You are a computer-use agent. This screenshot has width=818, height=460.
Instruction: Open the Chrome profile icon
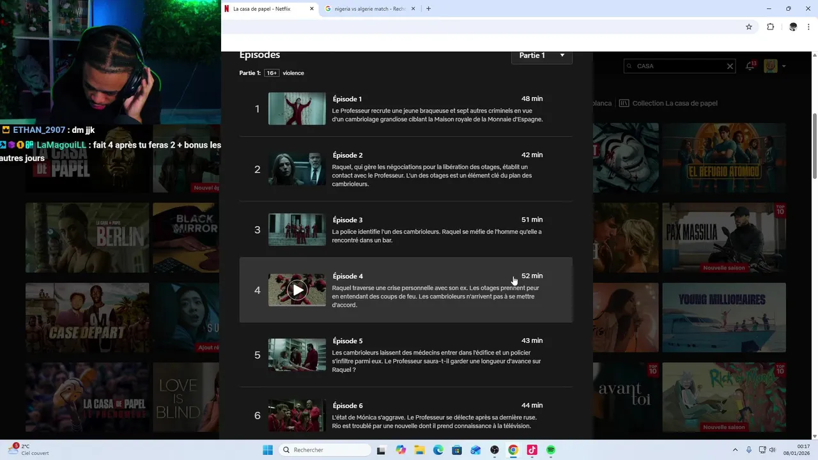[x=793, y=27]
